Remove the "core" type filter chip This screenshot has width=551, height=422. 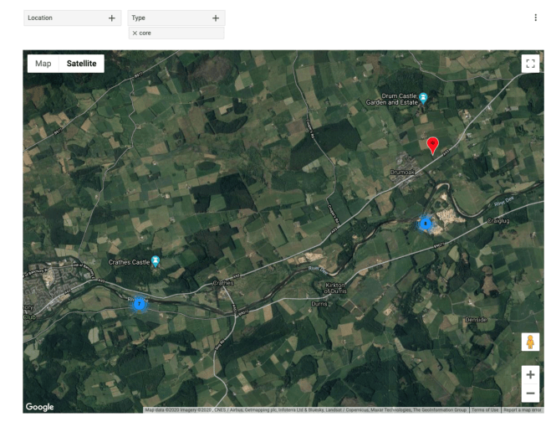pyautogui.click(x=134, y=33)
